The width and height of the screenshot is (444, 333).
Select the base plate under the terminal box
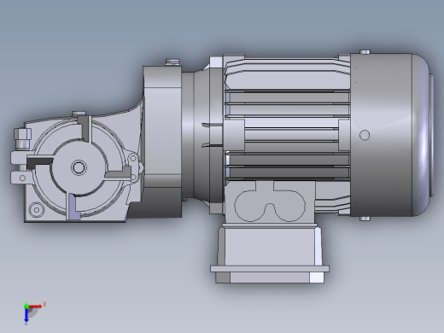(270, 269)
